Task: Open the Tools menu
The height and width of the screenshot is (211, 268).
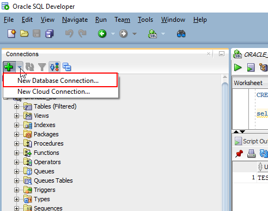Action: coord(145,20)
